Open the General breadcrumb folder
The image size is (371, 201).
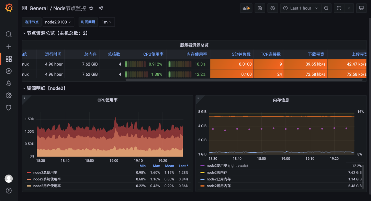pos(38,8)
